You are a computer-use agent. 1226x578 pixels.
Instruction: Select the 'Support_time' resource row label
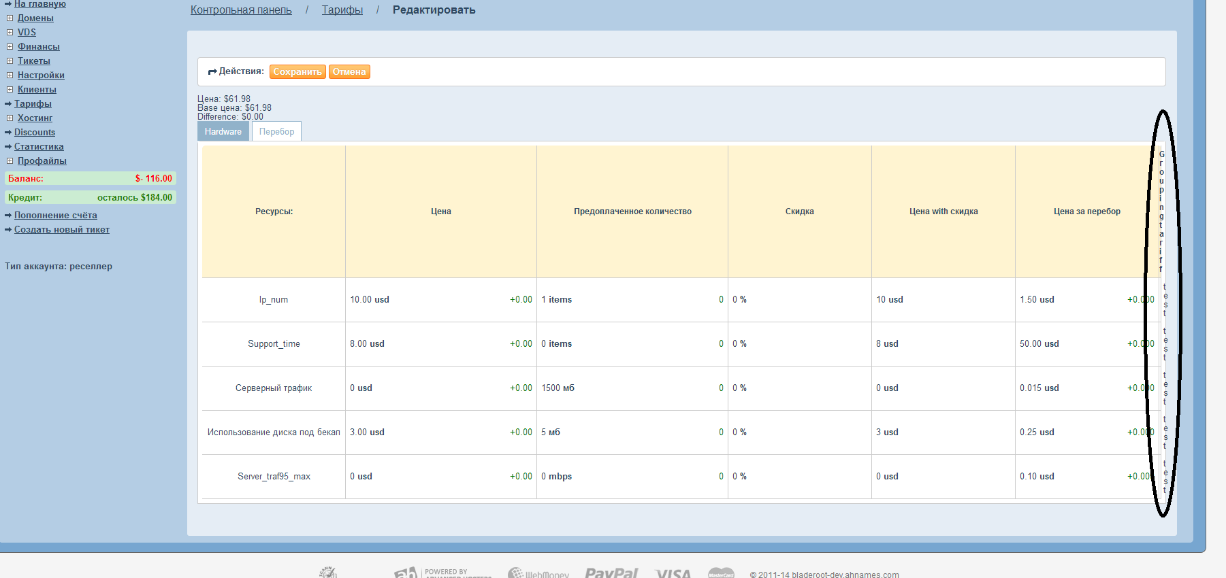pos(274,344)
